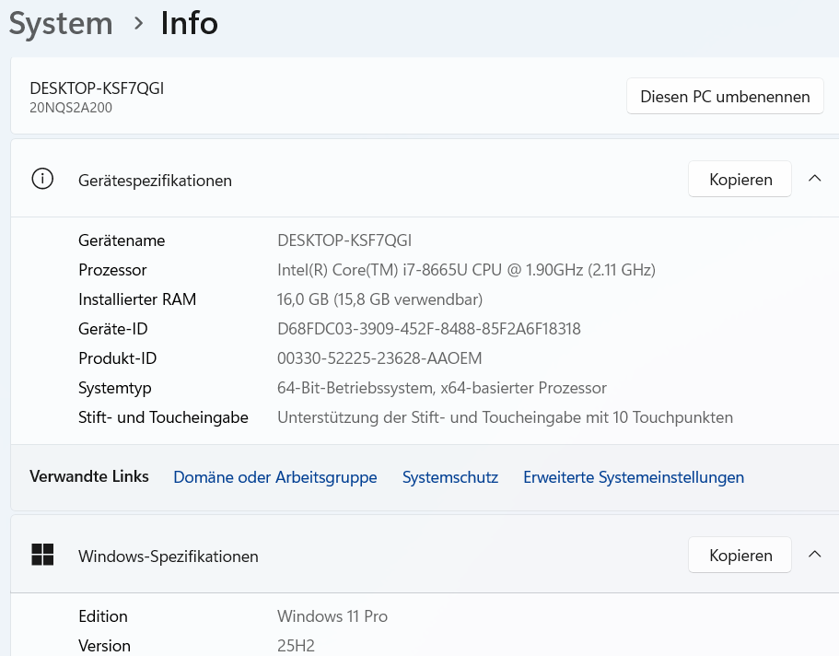The height and width of the screenshot is (656, 839).
Task: Click the RAM value 16,0 GB
Action: tap(380, 299)
